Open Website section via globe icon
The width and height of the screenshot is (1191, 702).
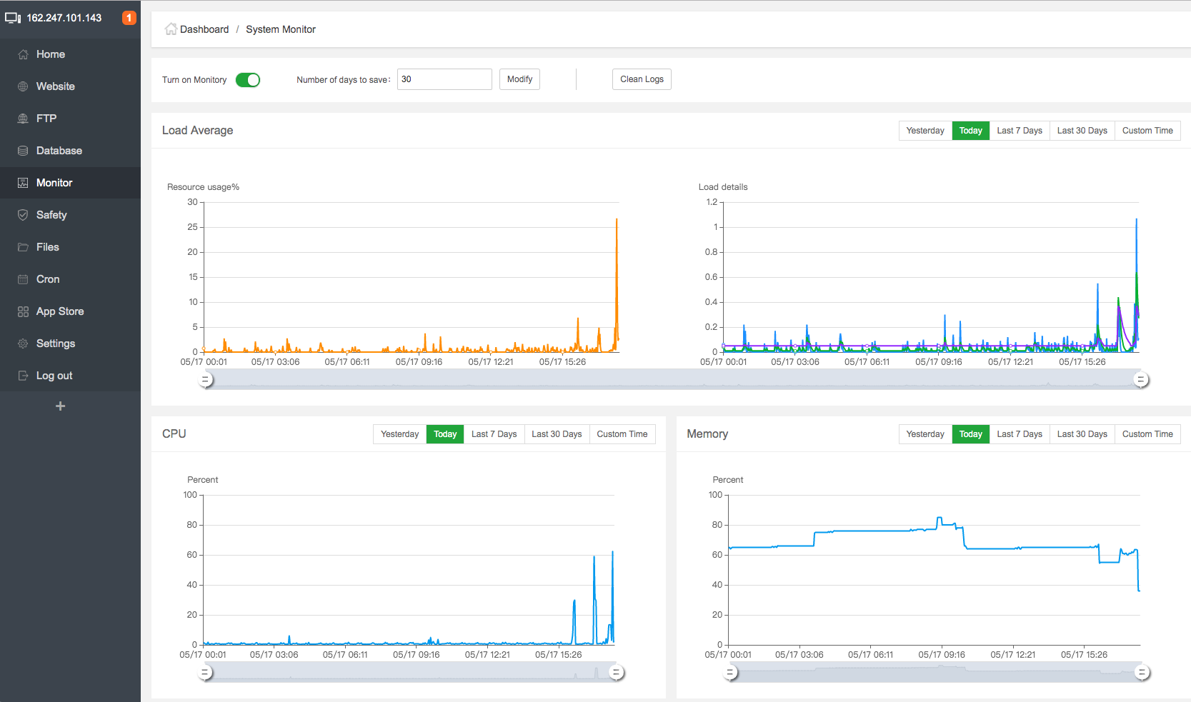pyautogui.click(x=23, y=86)
